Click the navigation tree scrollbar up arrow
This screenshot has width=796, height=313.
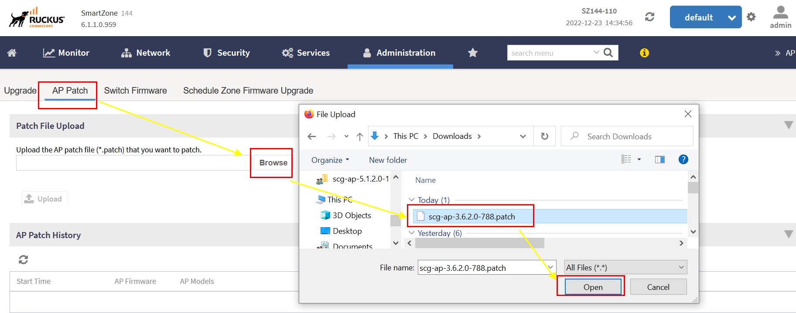click(x=396, y=177)
